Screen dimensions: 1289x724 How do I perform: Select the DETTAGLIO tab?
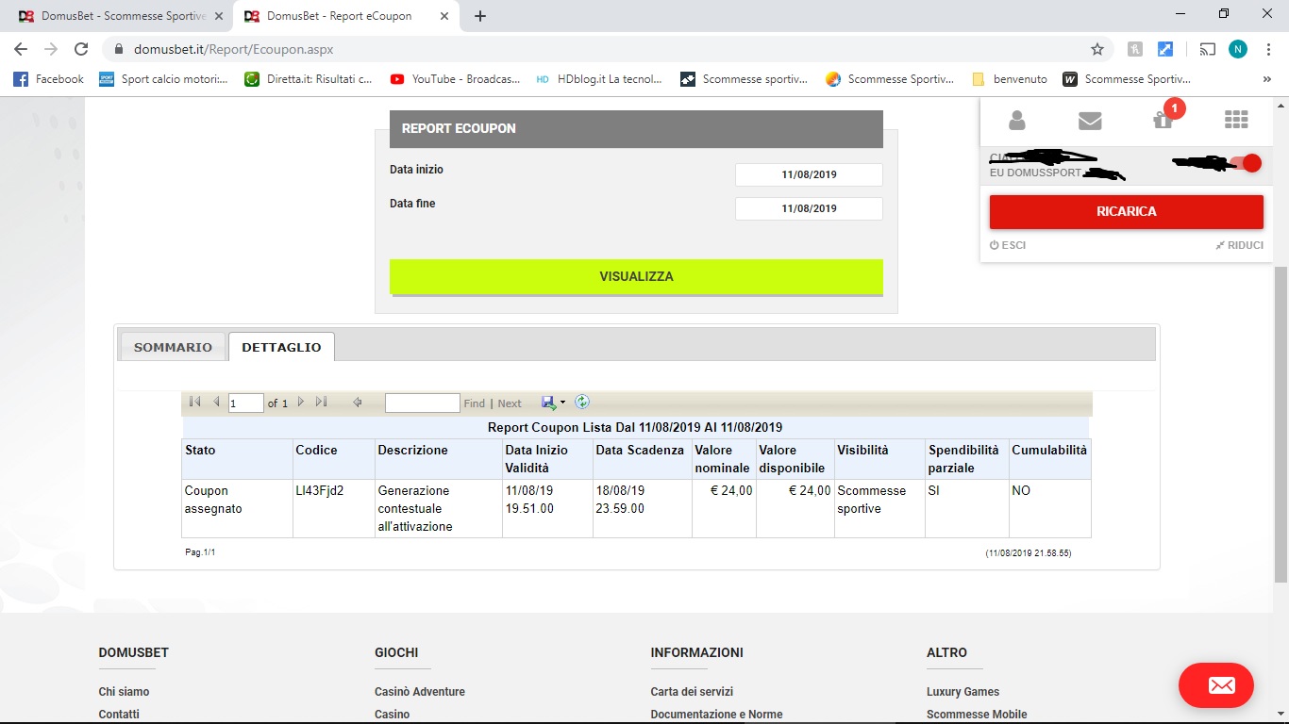281,347
